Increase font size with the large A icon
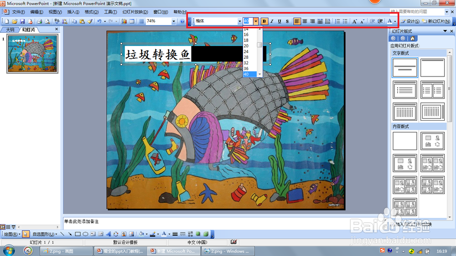The image size is (456, 256). [x=354, y=21]
